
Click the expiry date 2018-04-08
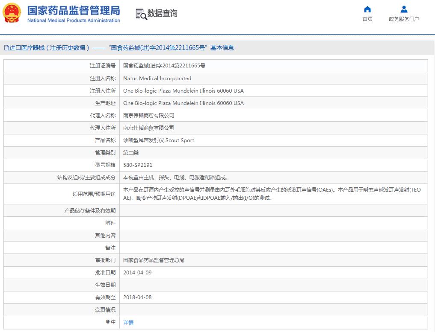(x=137, y=297)
